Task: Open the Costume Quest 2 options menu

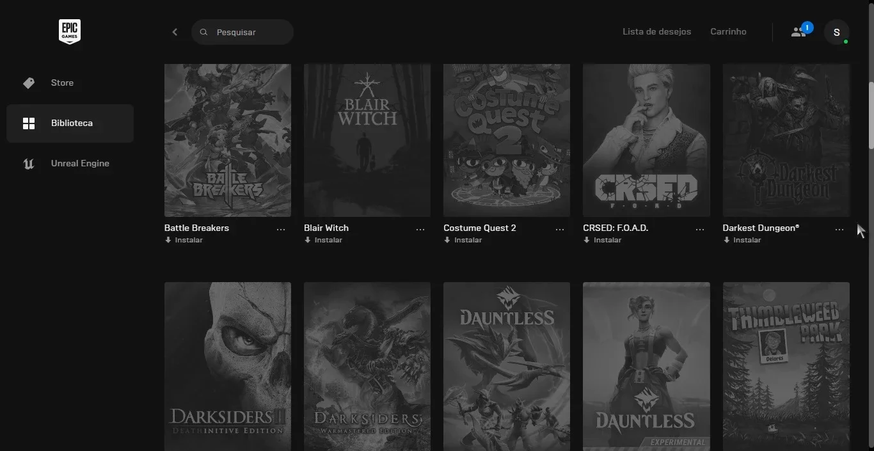Action: coord(560,229)
